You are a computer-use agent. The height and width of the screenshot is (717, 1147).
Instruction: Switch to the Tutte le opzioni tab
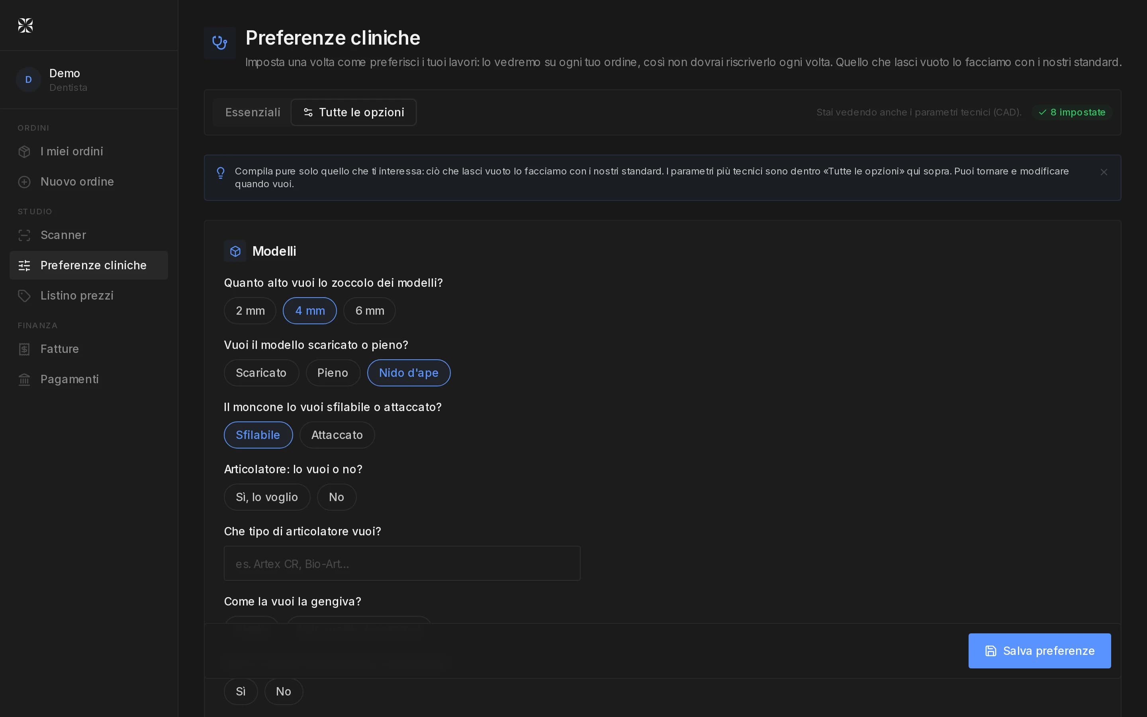point(354,112)
